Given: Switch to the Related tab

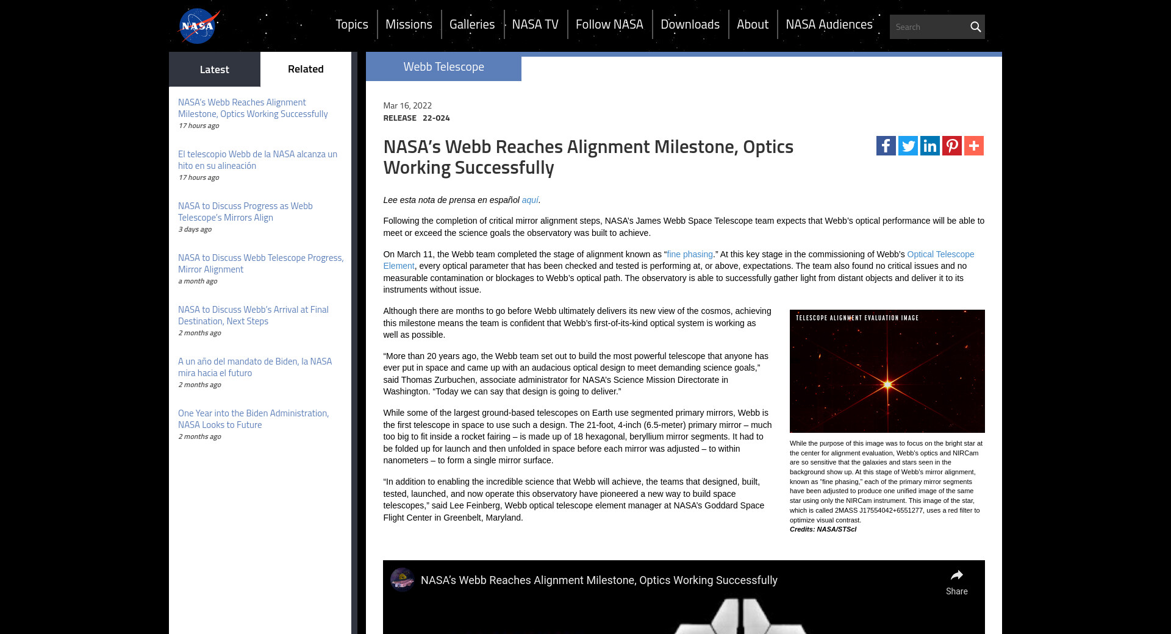Looking at the screenshot, I should (x=306, y=69).
